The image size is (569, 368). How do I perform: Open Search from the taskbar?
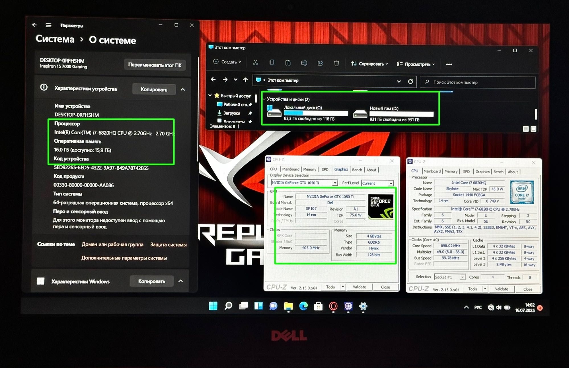[228, 306]
